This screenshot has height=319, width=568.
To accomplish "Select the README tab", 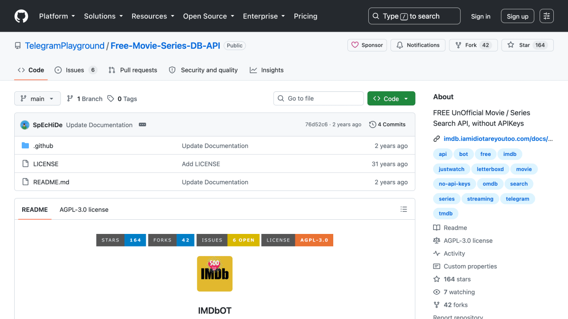I will [35, 209].
